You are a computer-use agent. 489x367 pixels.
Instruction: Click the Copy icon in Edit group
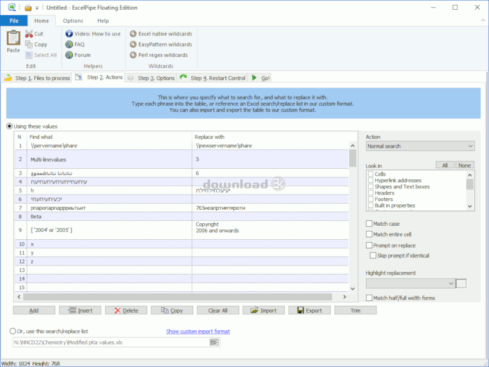[29, 44]
